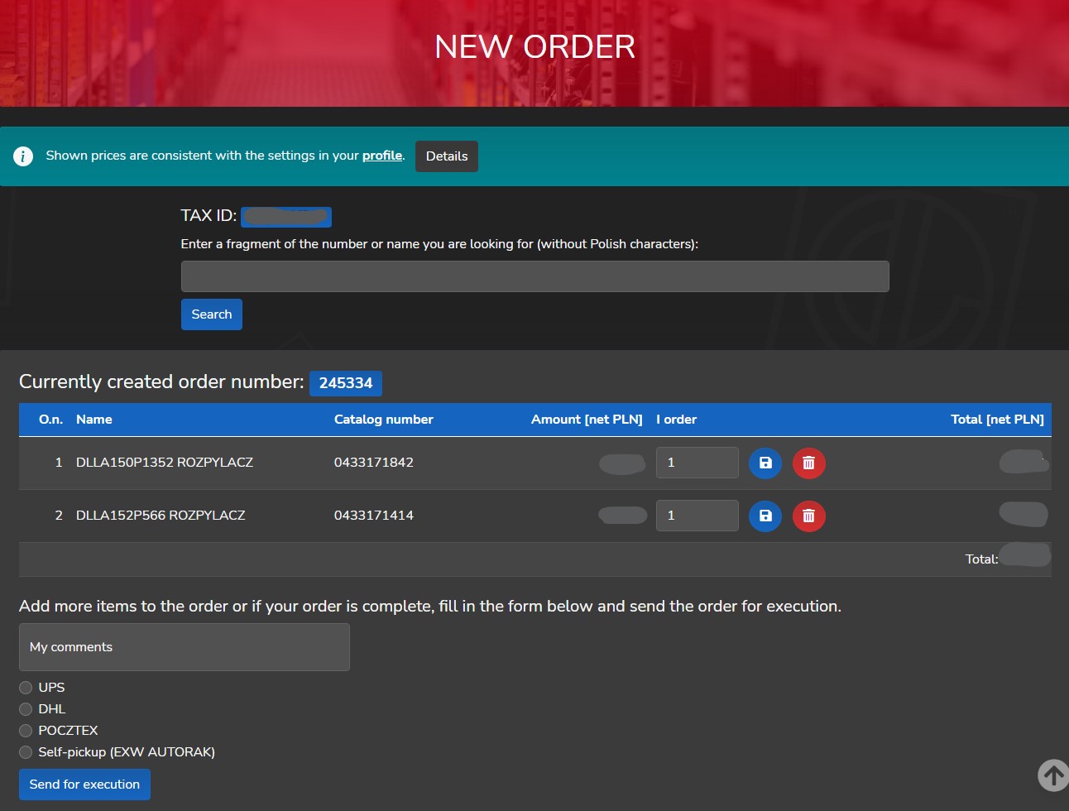
Task: Delete DLLA152P566 ROZPYLACZ from the order
Action: tap(809, 516)
